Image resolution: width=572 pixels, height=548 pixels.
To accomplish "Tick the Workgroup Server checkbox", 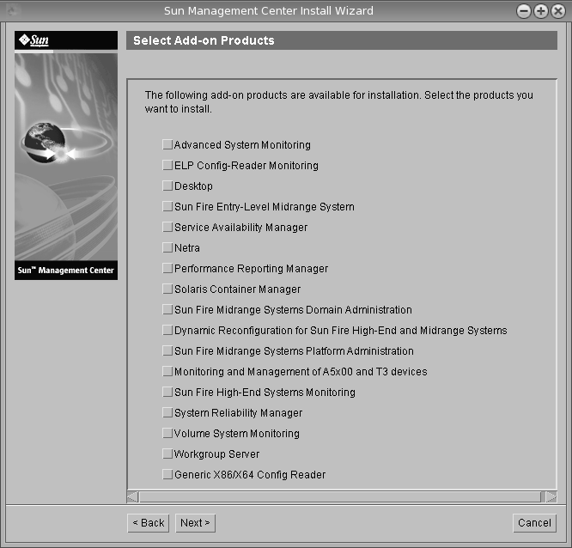I will coord(167,454).
